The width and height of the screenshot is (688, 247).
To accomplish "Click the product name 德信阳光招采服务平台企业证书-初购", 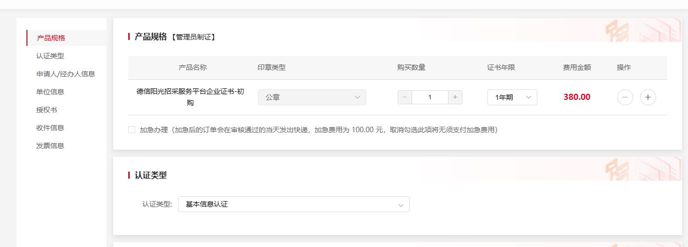I will click(190, 97).
